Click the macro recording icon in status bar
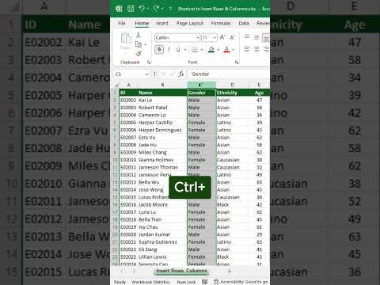The image size is (380, 285). coord(204,282)
